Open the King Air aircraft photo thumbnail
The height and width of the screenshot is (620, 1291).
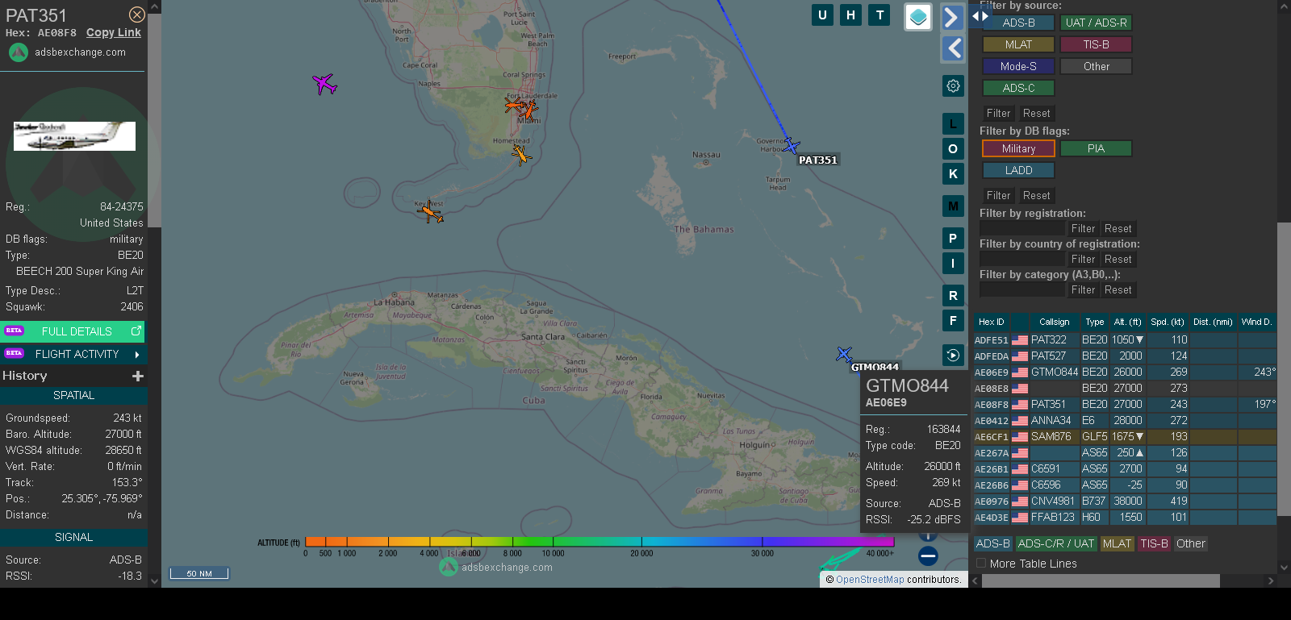coord(74,136)
